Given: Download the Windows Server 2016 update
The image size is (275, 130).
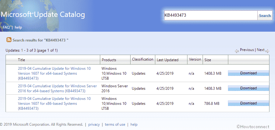Looking at the screenshot, I should (248, 88).
